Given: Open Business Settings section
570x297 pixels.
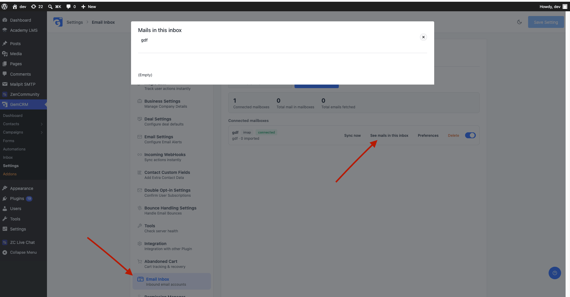Looking at the screenshot, I should [x=172, y=104].
